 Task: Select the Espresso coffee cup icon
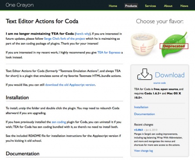(x=144, y=44)
